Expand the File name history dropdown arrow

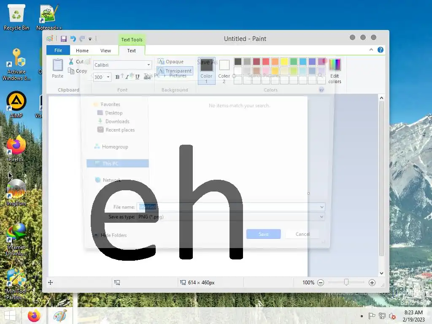coord(322,207)
